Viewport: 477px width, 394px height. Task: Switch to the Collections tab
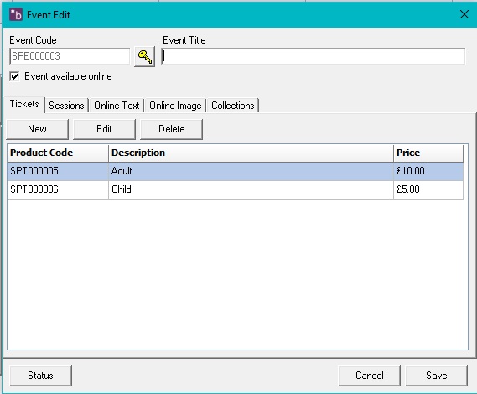233,106
